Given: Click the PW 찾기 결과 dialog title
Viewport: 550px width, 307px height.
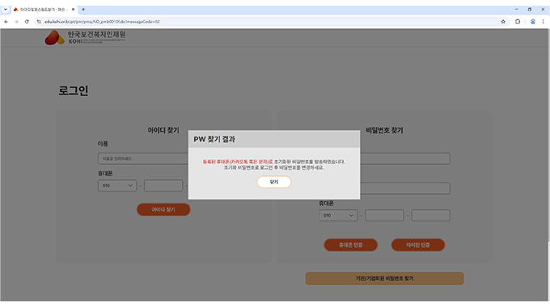Looking at the screenshot, I should [214, 139].
